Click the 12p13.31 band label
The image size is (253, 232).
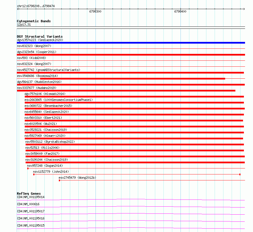(24, 25)
